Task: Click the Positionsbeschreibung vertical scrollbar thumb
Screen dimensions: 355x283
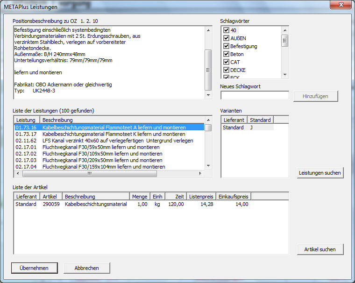Action: click(208, 70)
